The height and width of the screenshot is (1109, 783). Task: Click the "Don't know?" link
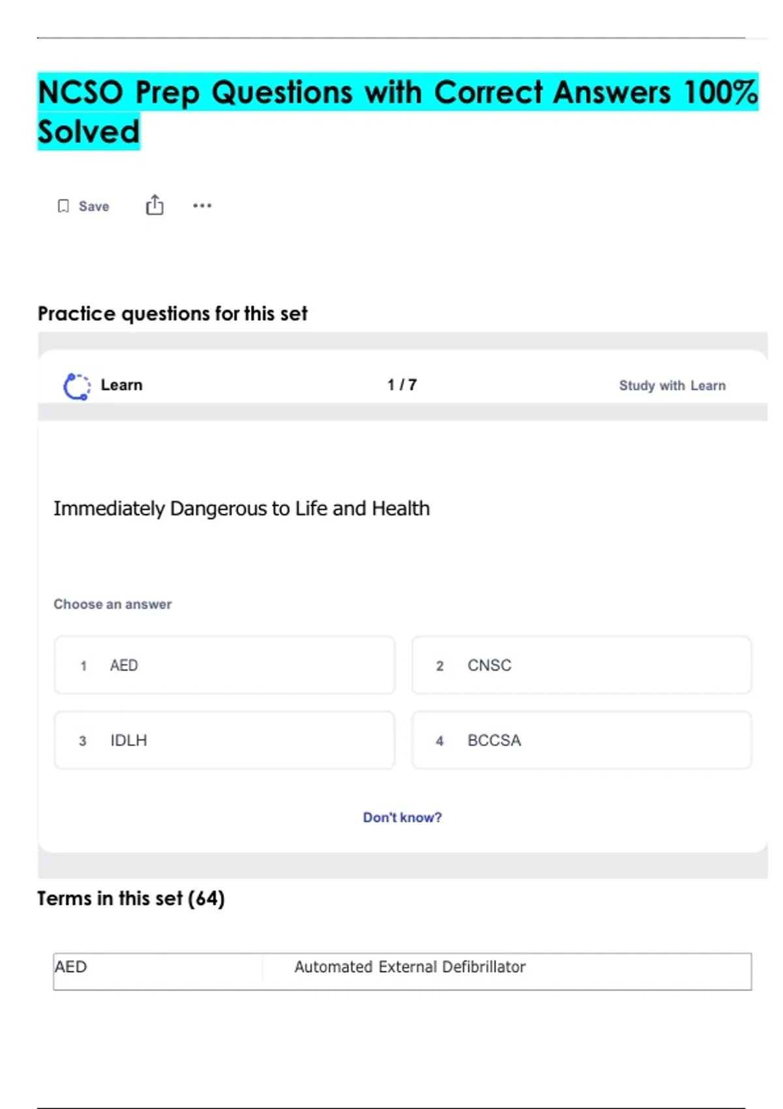402,817
